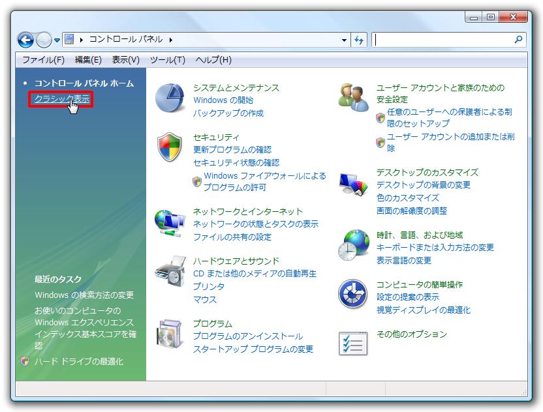Switch to クラシック表示 view
Screen dimensions: 543x412
tap(61, 99)
